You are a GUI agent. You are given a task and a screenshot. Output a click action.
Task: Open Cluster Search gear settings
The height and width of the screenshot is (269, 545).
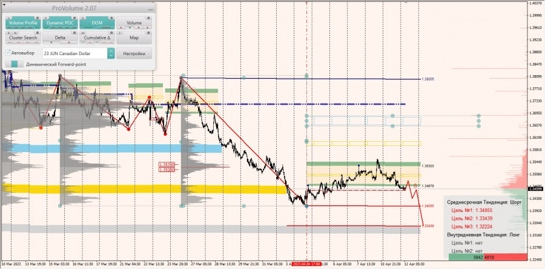38,33
